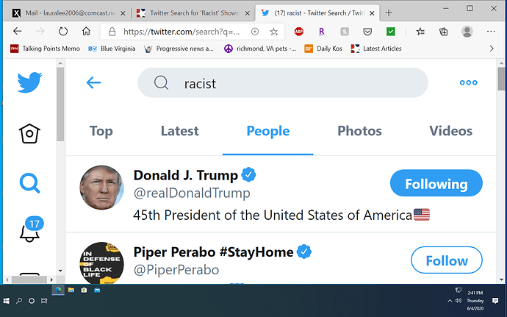Open the Talking Points Memo bookmark
507x317 pixels.
pyautogui.click(x=45, y=49)
